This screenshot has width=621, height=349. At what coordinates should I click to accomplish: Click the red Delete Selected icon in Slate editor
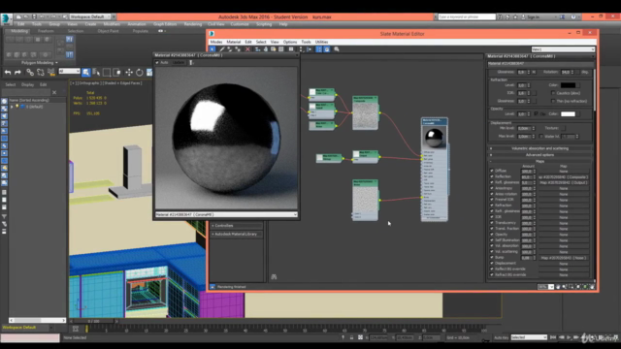[x=247, y=49]
